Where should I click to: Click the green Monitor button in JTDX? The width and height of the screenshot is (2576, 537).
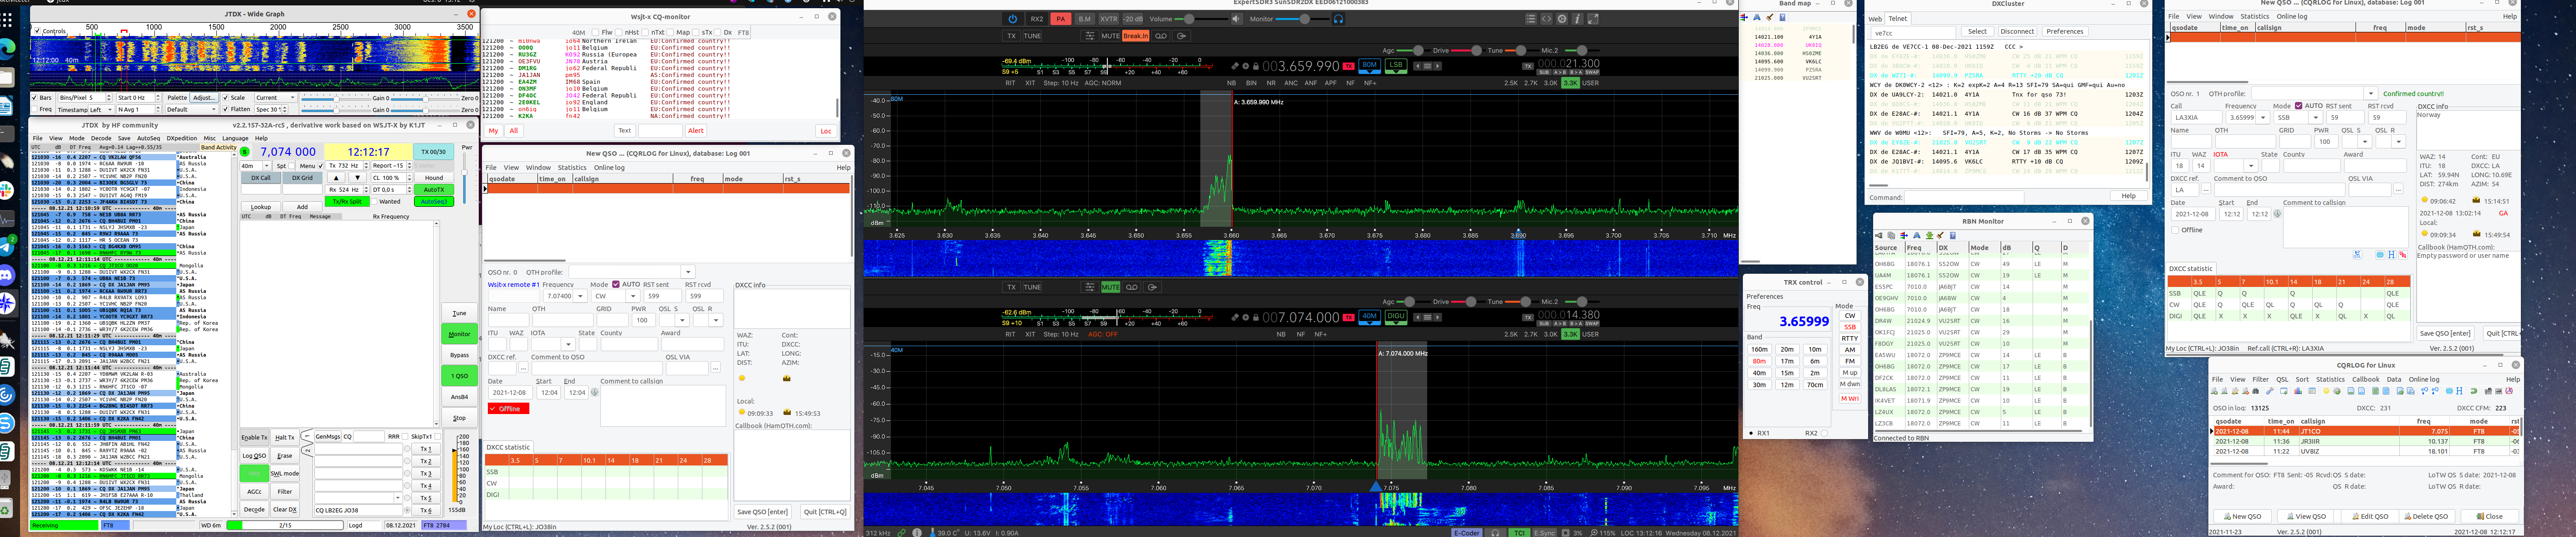click(x=459, y=334)
